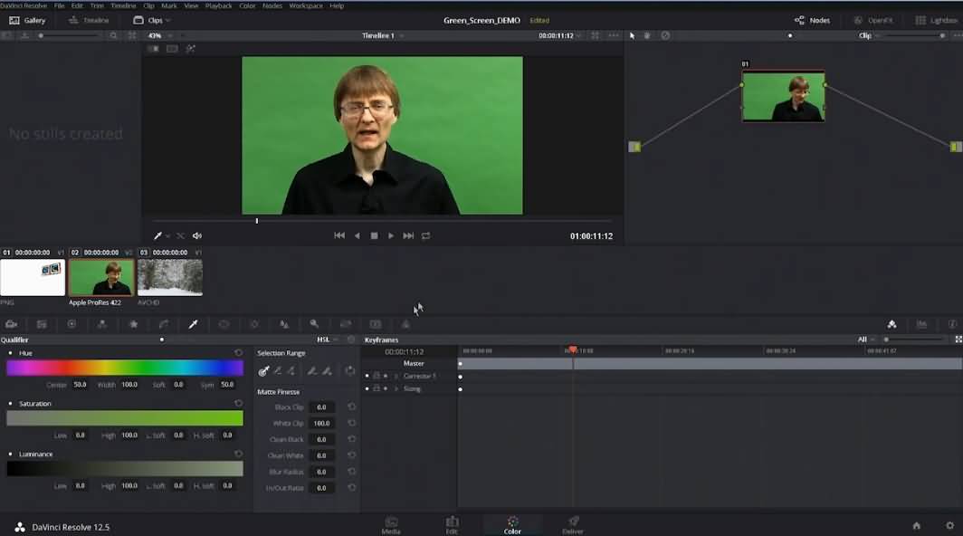963x536 pixels.
Task: Open the Data Burn-In palette
Action: pyautogui.click(x=405, y=324)
